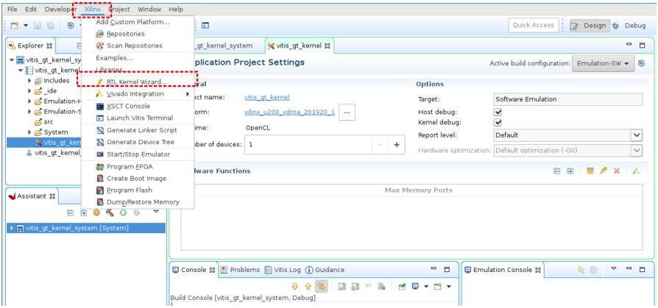
Task: Click the red X remove hardware function icon
Action: pyautogui.click(x=617, y=171)
